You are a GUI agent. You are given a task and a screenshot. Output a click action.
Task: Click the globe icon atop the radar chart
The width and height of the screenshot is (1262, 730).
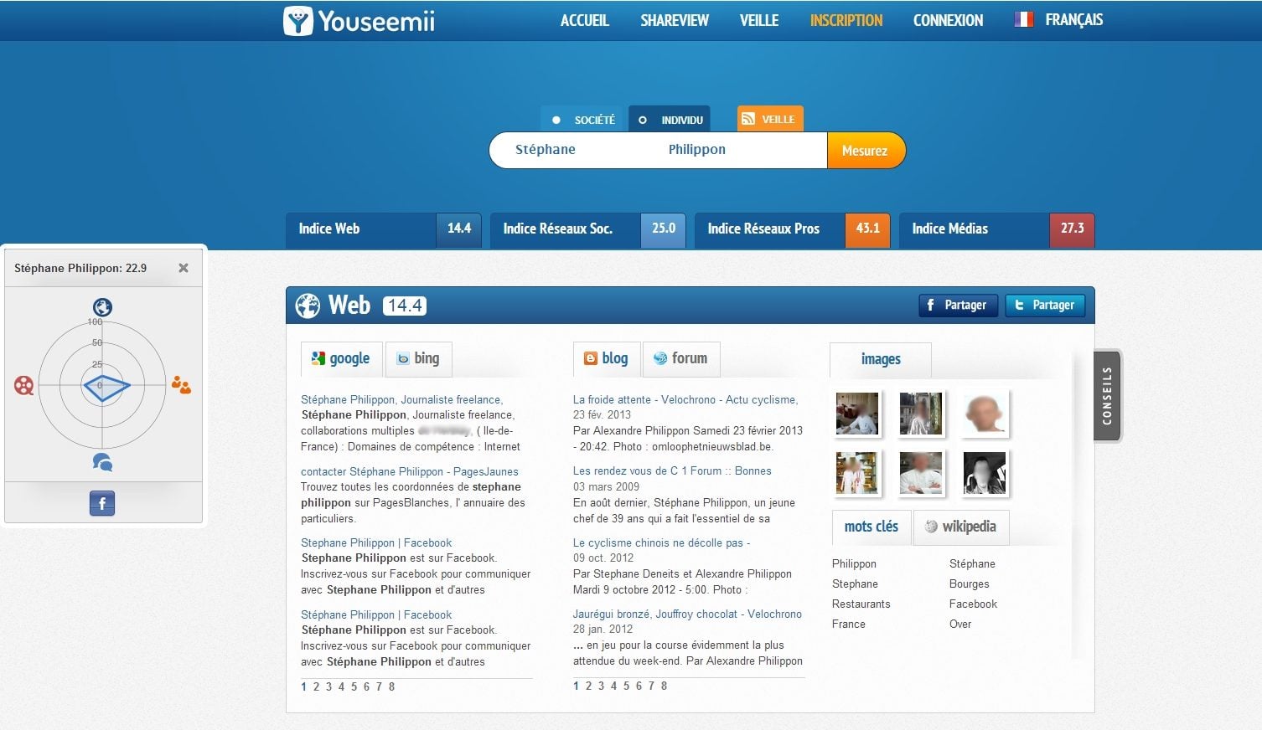point(102,307)
